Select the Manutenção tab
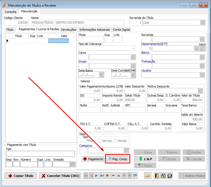211x187 pixels. [29, 12]
